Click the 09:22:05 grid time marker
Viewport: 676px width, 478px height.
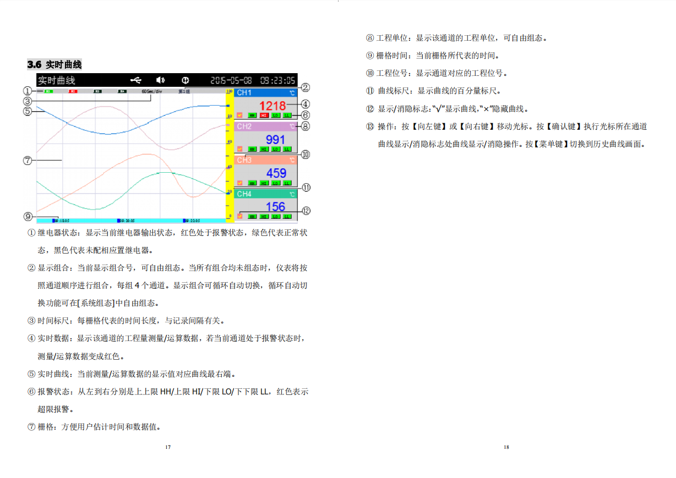click(191, 220)
